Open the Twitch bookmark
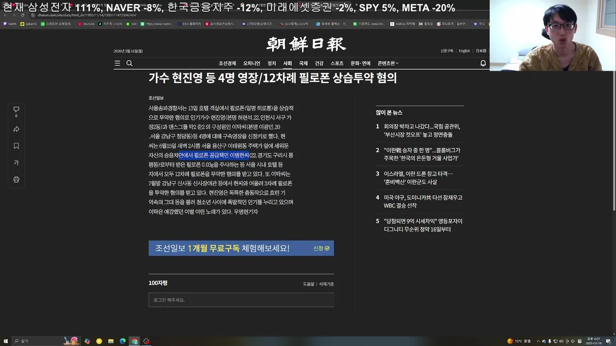The image size is (616, 346). click(10, 24)
